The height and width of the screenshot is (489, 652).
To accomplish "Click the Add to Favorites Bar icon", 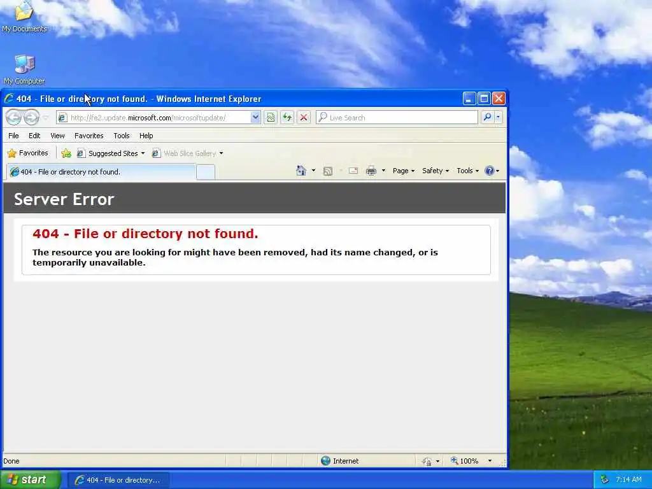I will (66, 153).
